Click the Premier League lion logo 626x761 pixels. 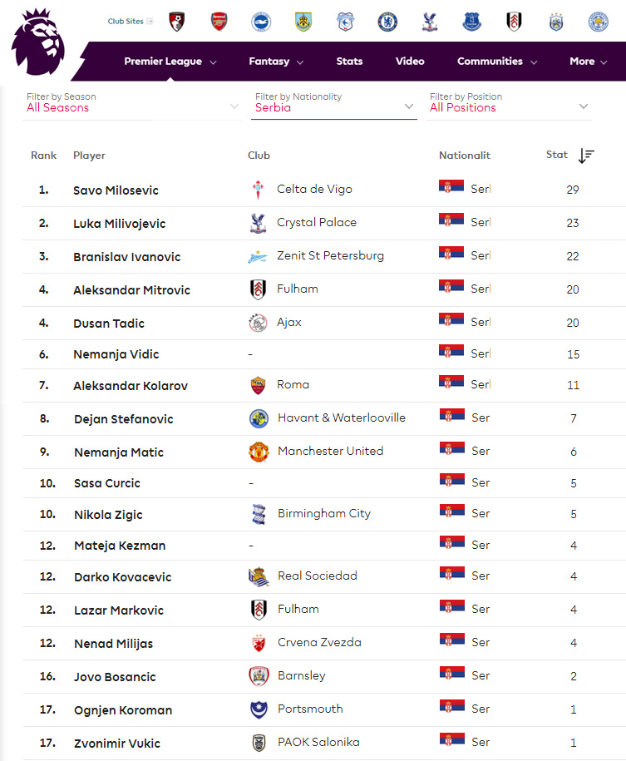[37, 42]
